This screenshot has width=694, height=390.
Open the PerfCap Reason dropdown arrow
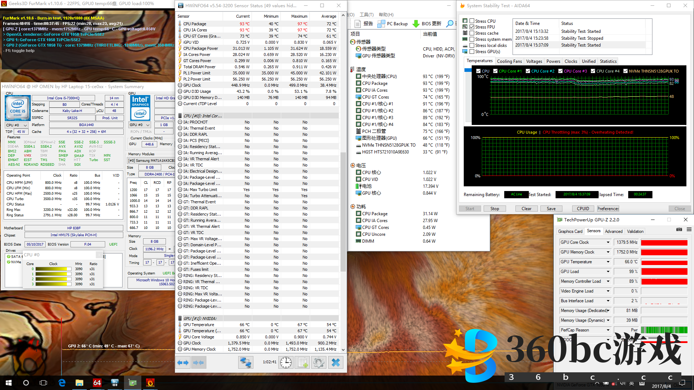tap(608, 330)
